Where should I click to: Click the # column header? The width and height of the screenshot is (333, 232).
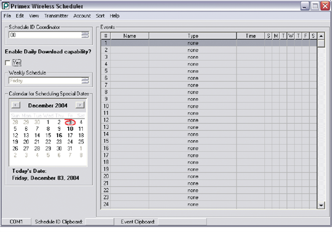(x=106, y=36)
